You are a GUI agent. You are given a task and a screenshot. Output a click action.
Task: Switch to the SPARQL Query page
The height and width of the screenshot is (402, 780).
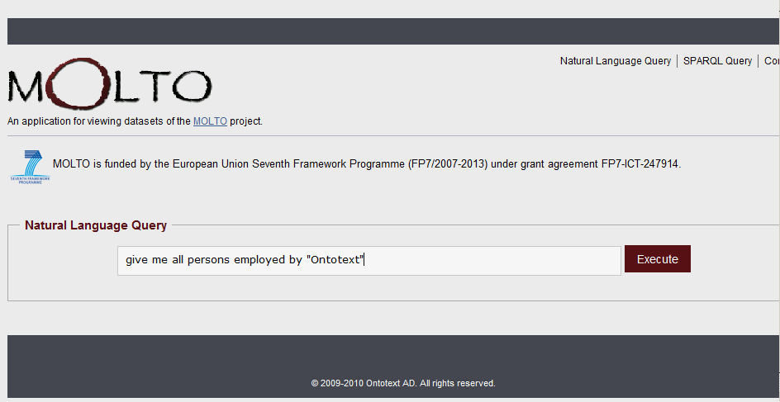[x=717, y=60]
